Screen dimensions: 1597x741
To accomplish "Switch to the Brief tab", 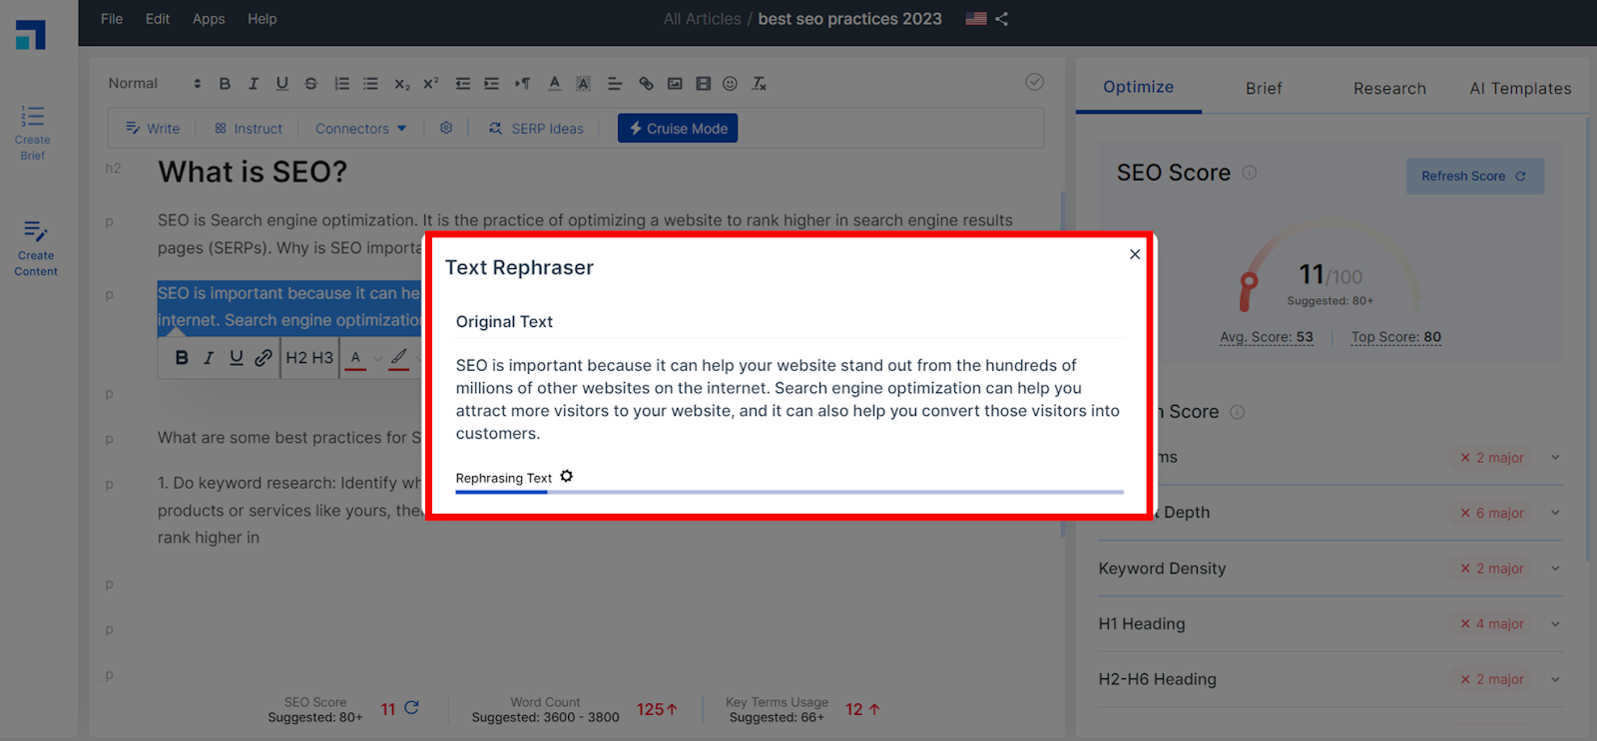I will (1264, 88).
